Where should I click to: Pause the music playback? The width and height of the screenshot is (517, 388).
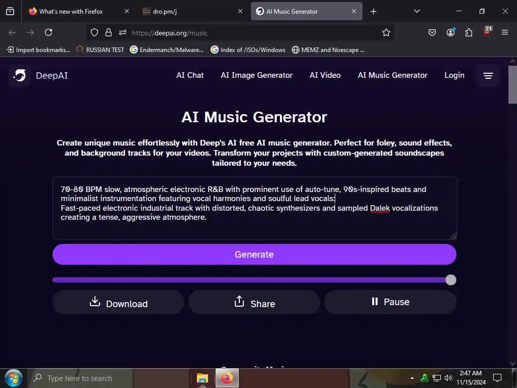390,302
